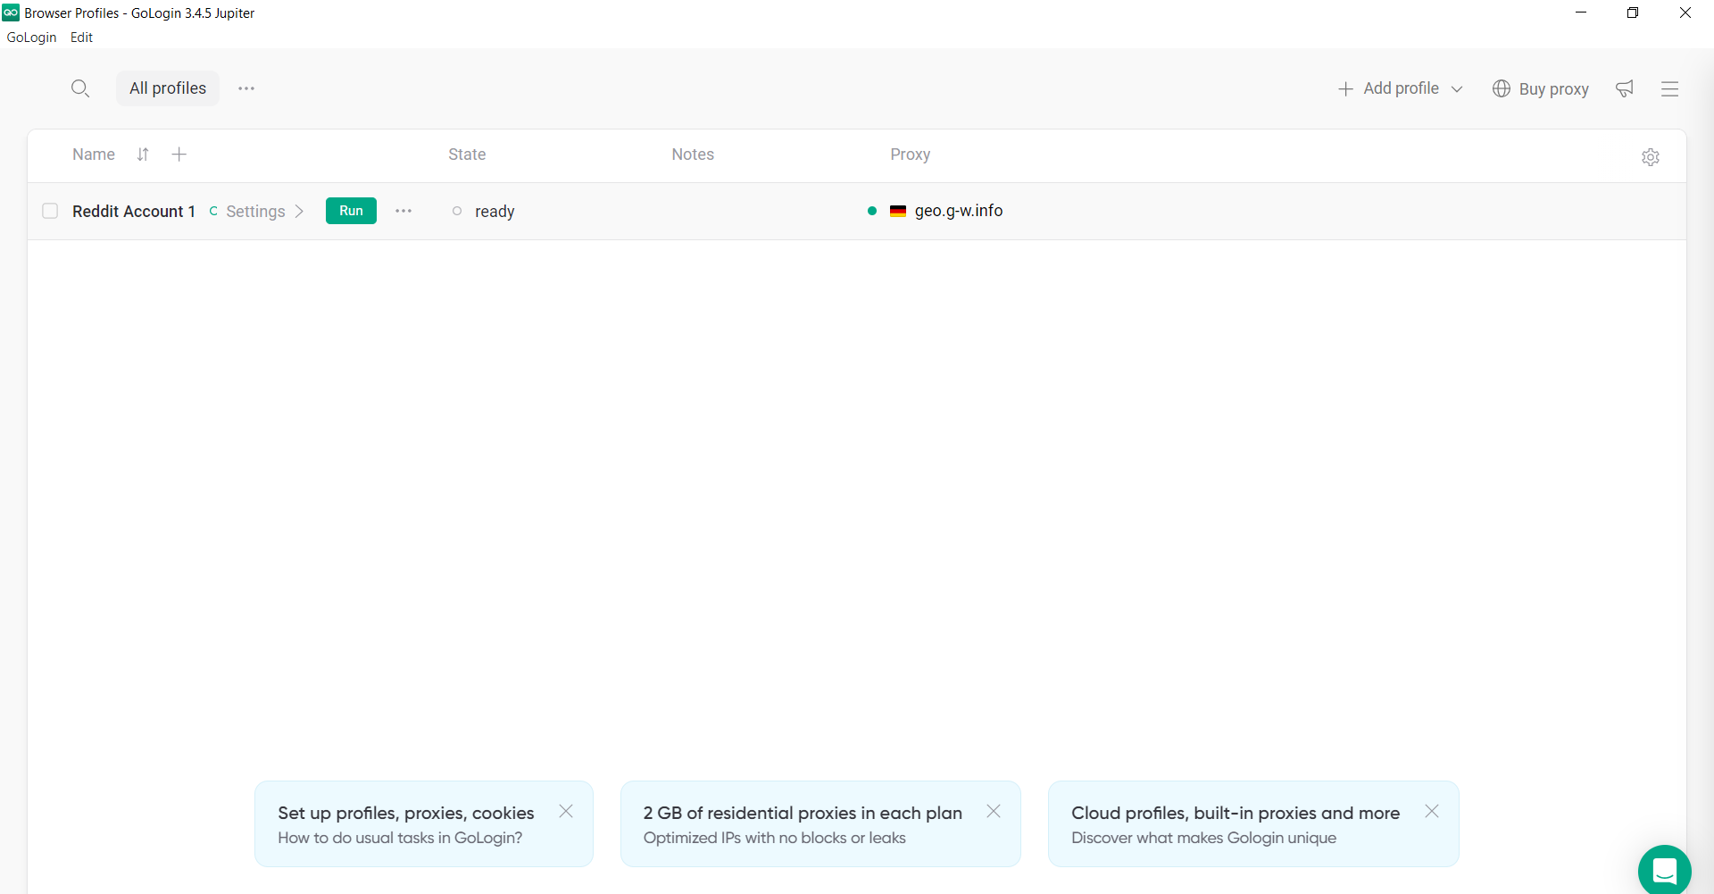The height and width of the screenshot is (894, 1714).
Task: Close the GoLogin window
Action: (1685, 13)
